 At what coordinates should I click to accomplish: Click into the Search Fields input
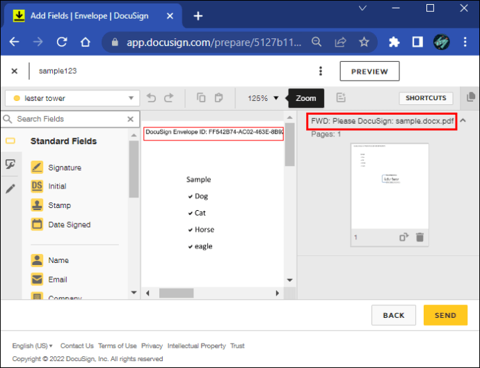tap(70, 119)
